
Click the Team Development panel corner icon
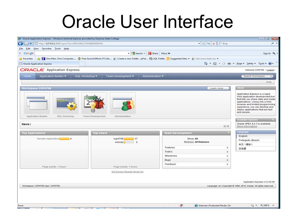tap(228, 133)
